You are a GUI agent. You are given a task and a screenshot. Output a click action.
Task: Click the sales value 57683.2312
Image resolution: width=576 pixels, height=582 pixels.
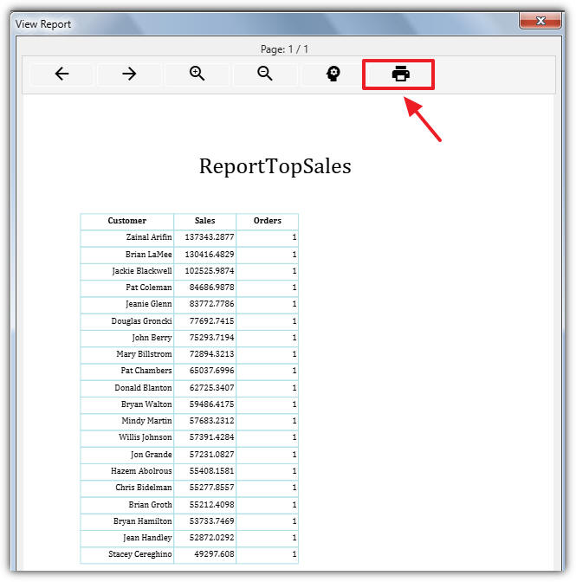point(211,421)
